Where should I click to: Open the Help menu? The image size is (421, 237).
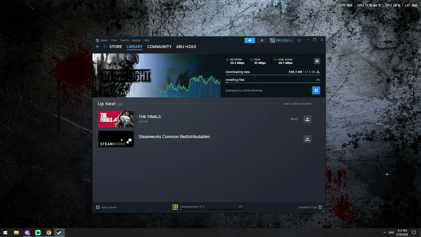(146, 40)
